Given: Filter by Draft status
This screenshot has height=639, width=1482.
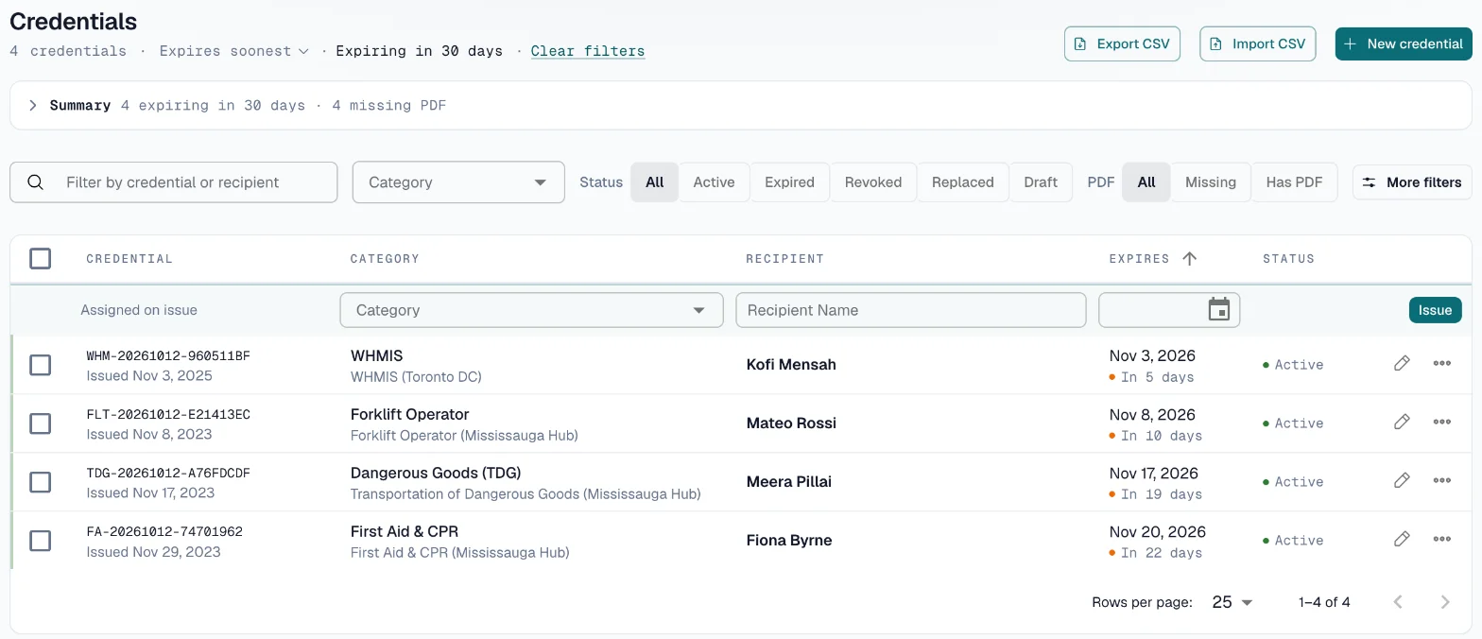Looking at the screenshot, I should (1041, 182).
